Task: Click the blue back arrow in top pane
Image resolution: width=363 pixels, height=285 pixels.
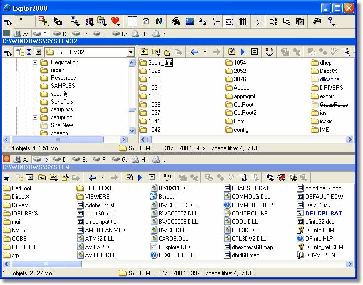Action: 194,52
